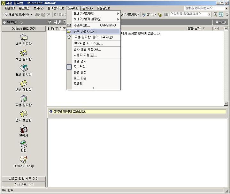Click the organize icon next to 찾기
This screenshot has width=230, height=194.
160,14
